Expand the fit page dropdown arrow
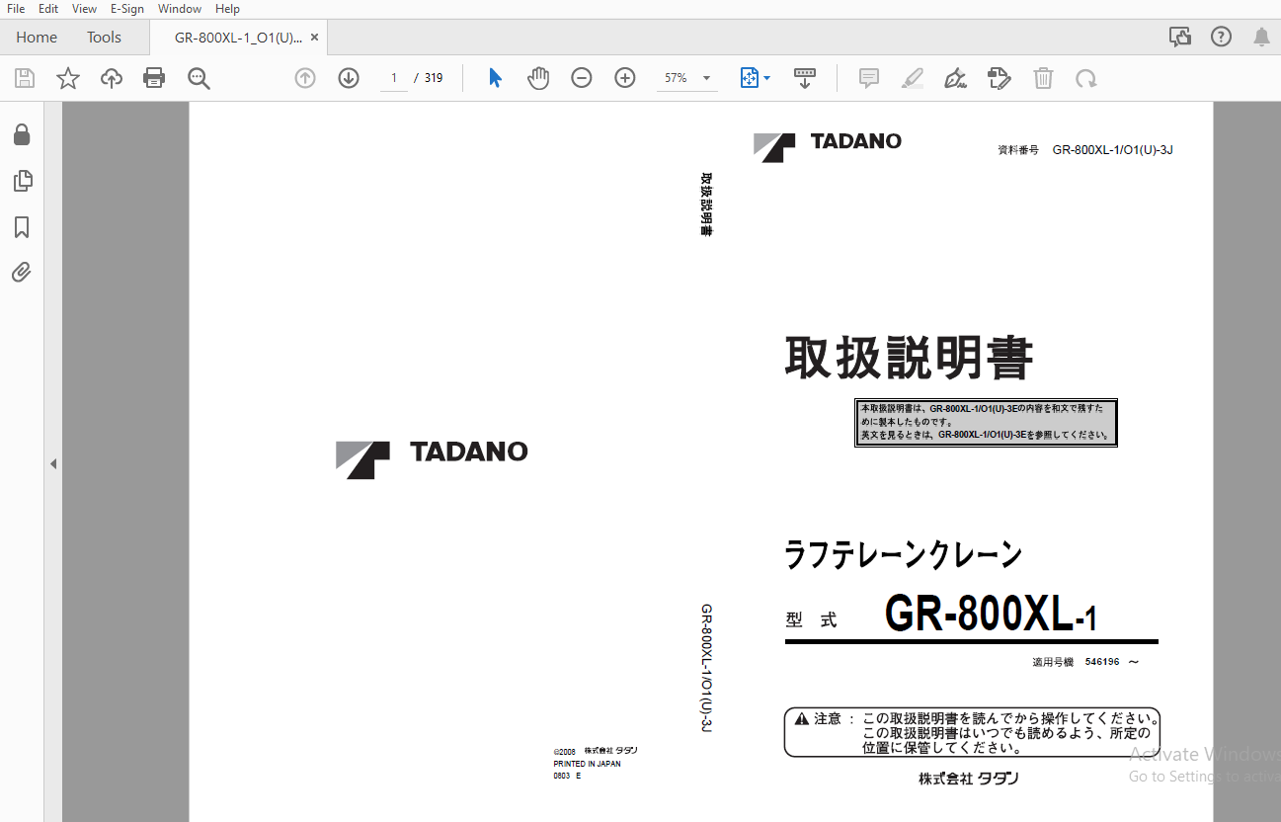Viewport: 1281px width, 822px height. click(x=767, y=78)
